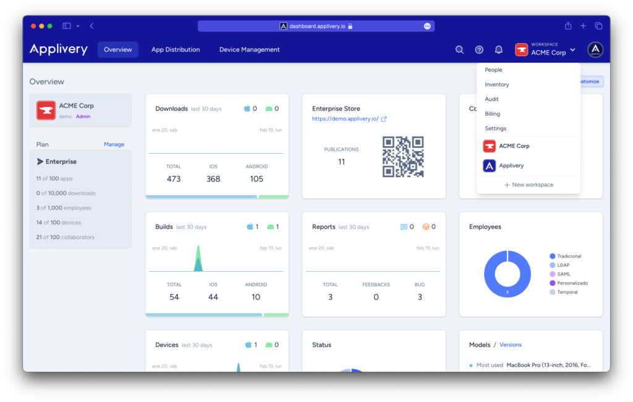Screen dimensions: 633x402
Task: Switch to the Applivery workspace in the menu
Action: point(529,165)
